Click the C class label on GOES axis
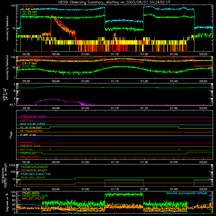The image size is (216, 216). [x=15, y=84]
